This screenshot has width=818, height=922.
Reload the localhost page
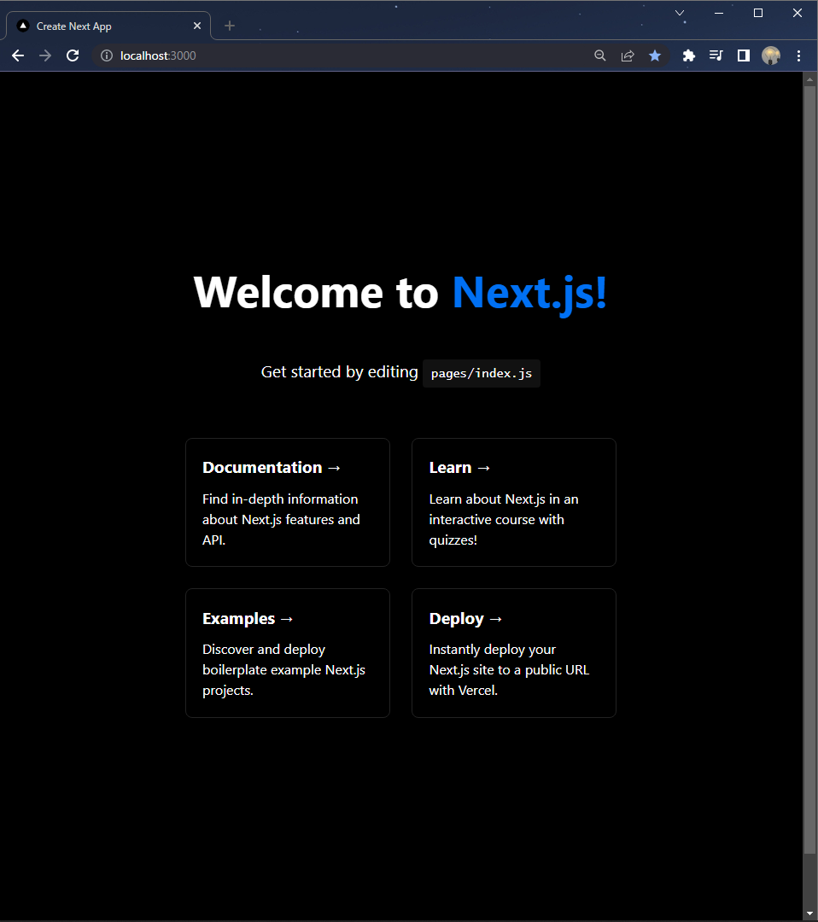click(x=73, y=55)
